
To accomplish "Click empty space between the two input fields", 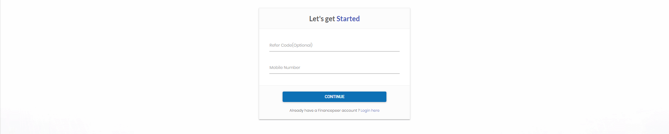I will pyautogui.click(x=334, y=57).
